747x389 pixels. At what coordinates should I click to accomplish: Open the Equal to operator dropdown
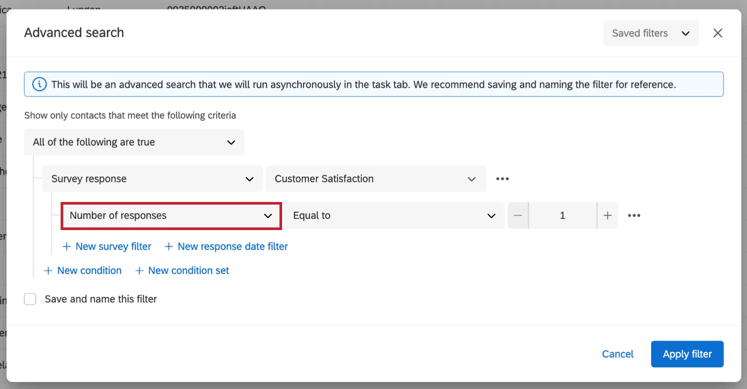(394, 216)
